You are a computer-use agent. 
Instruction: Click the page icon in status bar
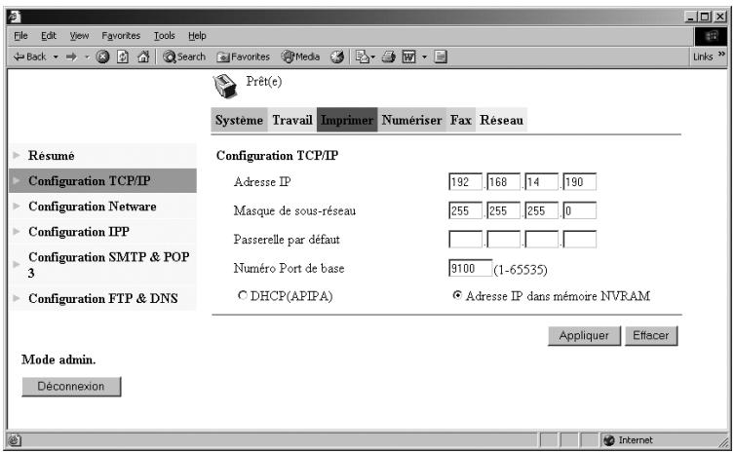point(15,440)
